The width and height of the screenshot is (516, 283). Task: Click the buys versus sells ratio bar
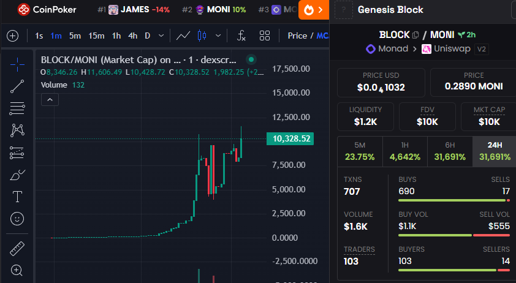pyautogui.click(x=454, y=200)
